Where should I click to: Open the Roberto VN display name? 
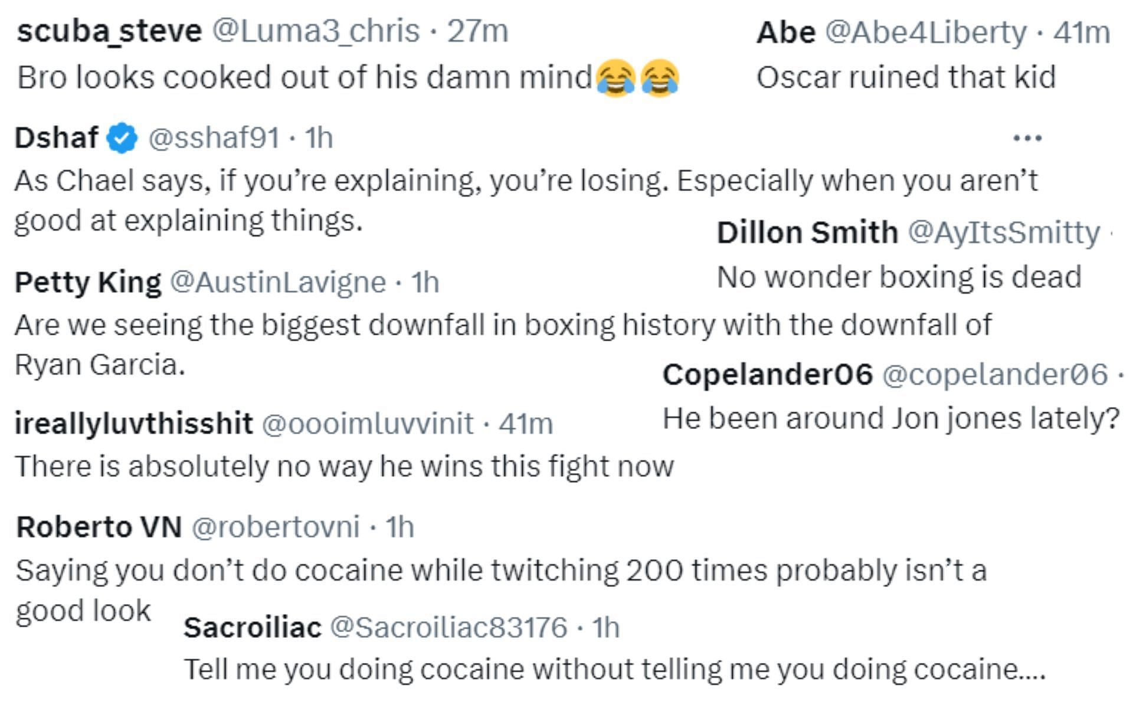coord(99,527)
